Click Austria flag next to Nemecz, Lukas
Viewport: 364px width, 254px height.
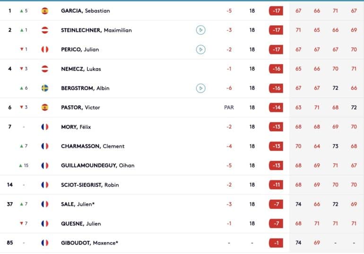tap(45, 69)
